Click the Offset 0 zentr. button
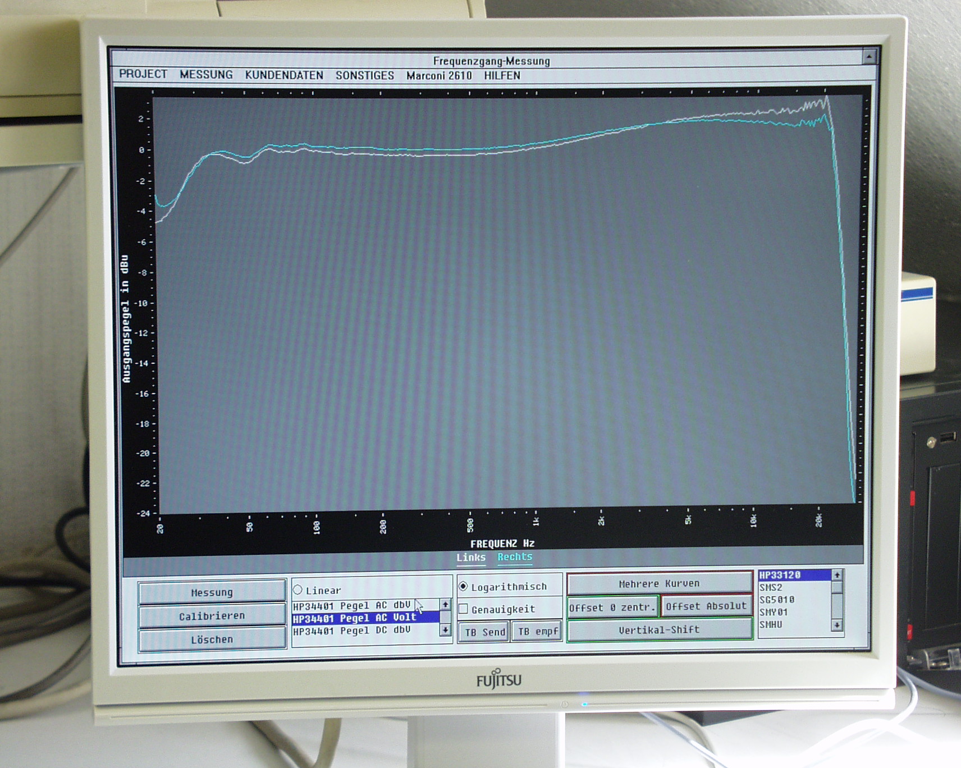The height and width of the screenshot is (768, 961). coord(612,607)
